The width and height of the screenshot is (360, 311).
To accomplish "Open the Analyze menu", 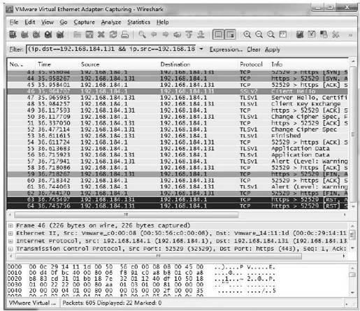I will (111, 22).
